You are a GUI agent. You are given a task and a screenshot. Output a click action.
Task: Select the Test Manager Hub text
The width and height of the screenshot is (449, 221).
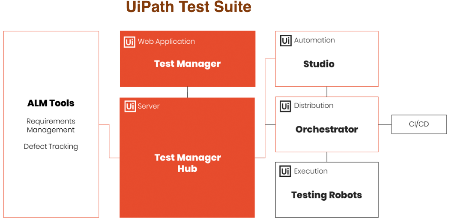[188, 163]
